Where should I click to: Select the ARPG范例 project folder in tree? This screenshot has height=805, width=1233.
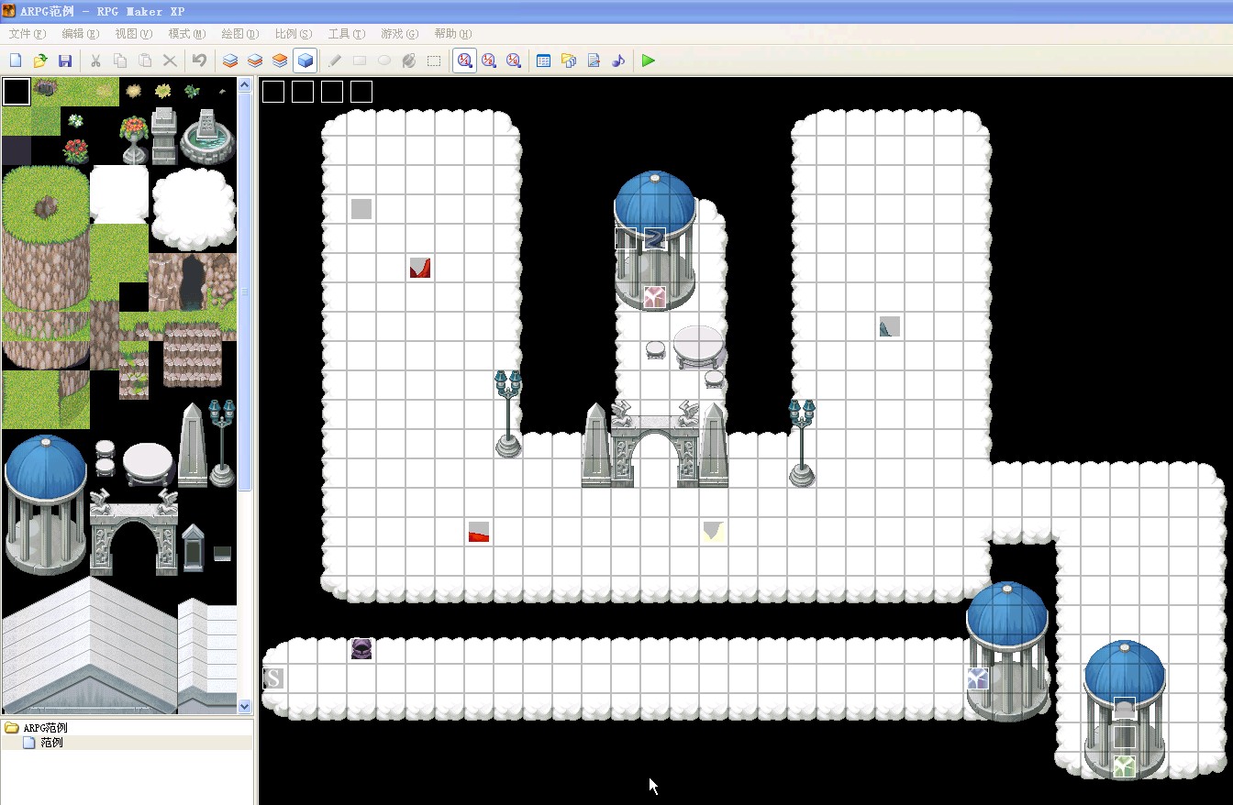pyautogui.click(x=45, y=728)
